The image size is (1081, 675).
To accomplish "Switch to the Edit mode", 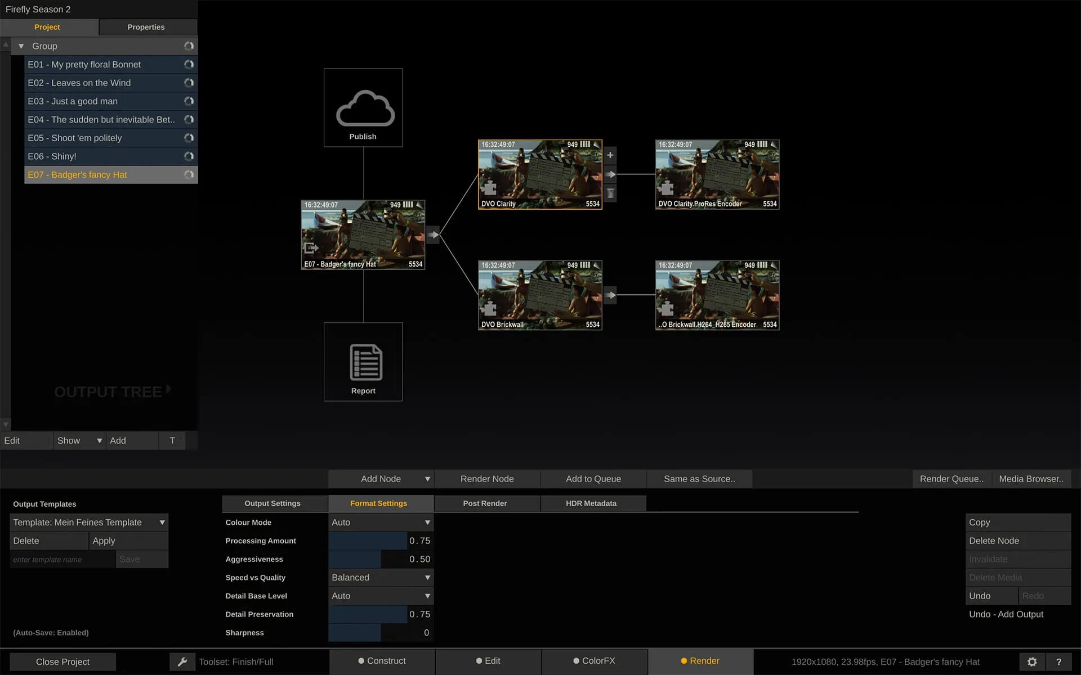I will (488, 661).
